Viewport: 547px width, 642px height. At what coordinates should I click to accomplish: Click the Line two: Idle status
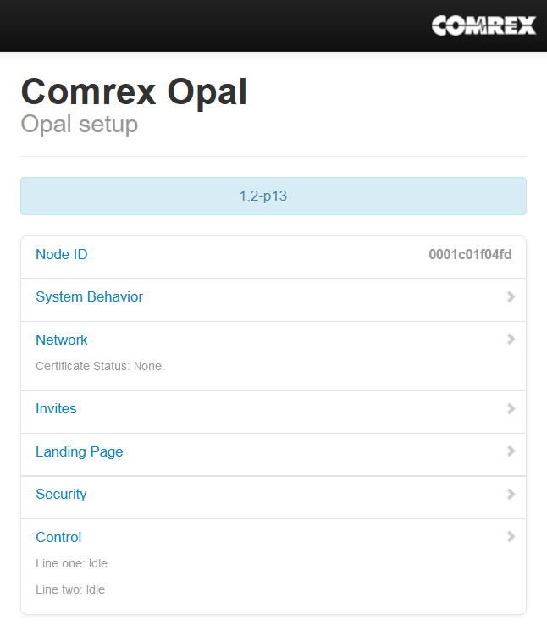(70, 589)
